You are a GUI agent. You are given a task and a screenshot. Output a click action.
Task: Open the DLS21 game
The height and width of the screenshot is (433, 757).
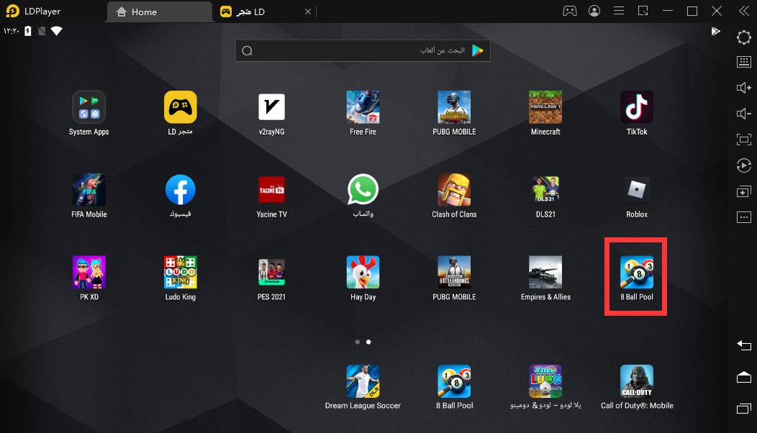point(545,190)
